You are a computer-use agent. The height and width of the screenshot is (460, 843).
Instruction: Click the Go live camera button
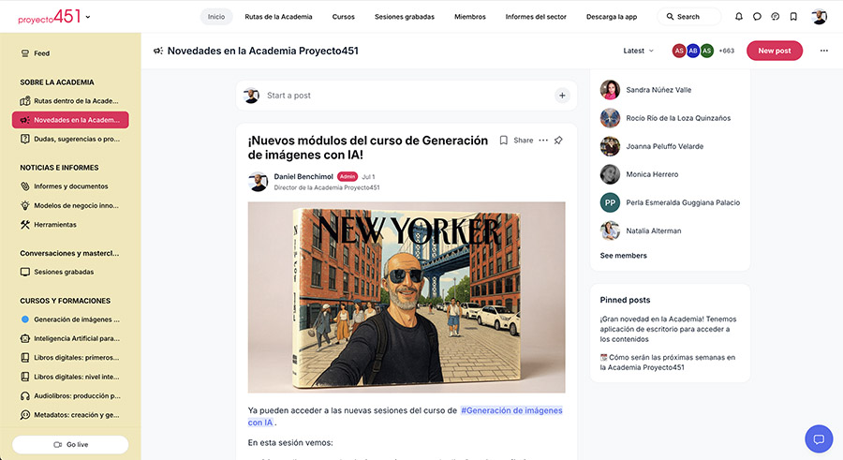pyautogui.click(x=70, y=444)
